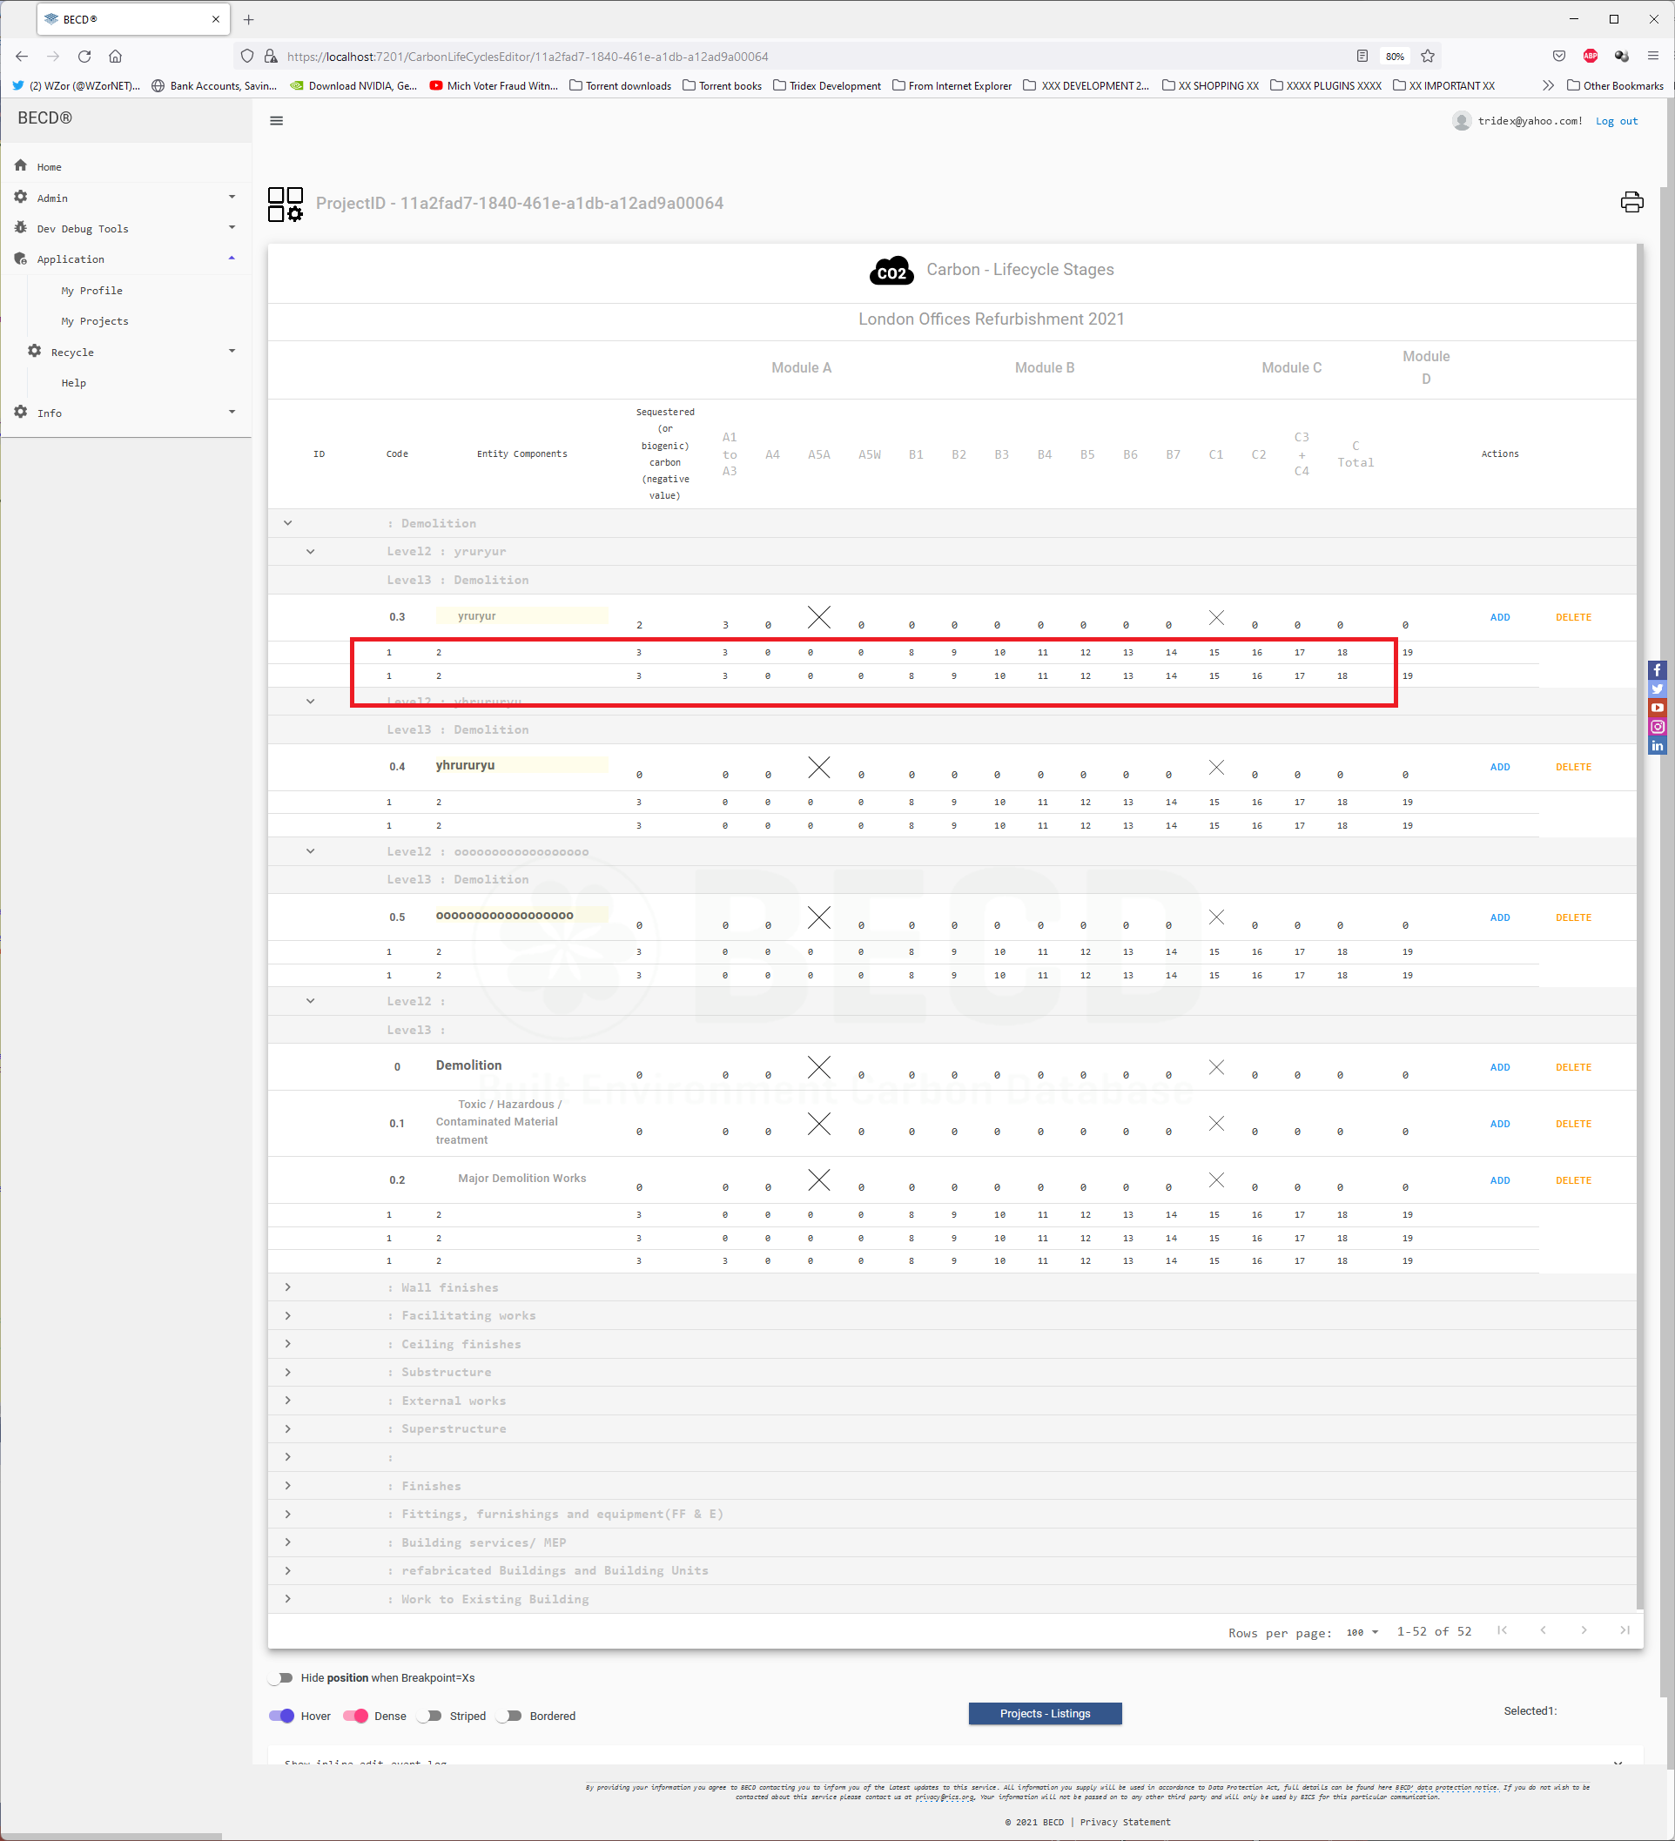The image size is (1675, 1841).
Task: Expand the Recycle sidebar menu
Action: click(x=132, y=352)
